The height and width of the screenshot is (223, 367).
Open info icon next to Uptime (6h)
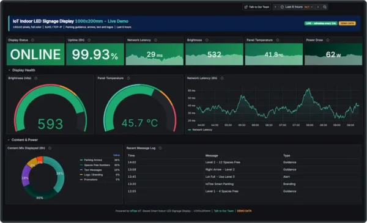89,40
